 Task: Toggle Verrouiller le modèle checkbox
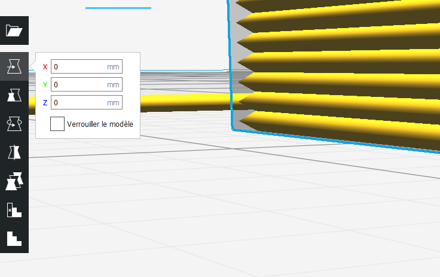click(x=57, y=124)
